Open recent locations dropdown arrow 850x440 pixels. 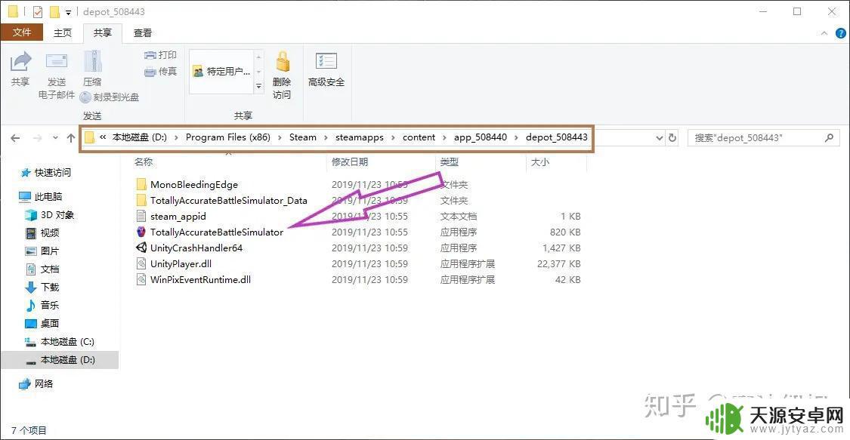click(55, 138)
